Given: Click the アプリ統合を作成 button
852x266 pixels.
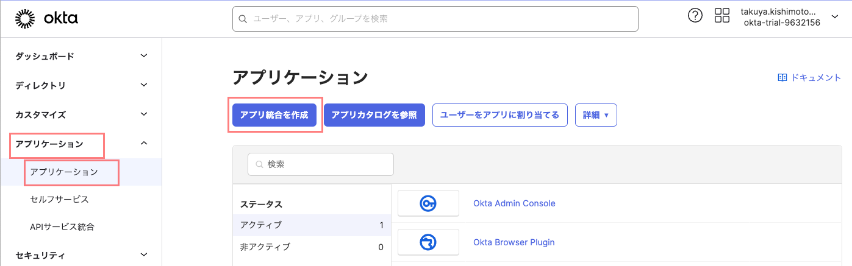Looking at the screenshot, I should point(274,115).
